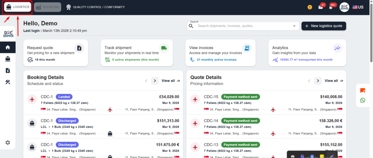Switch to the Sourcing tab

(x=48, y=7)
